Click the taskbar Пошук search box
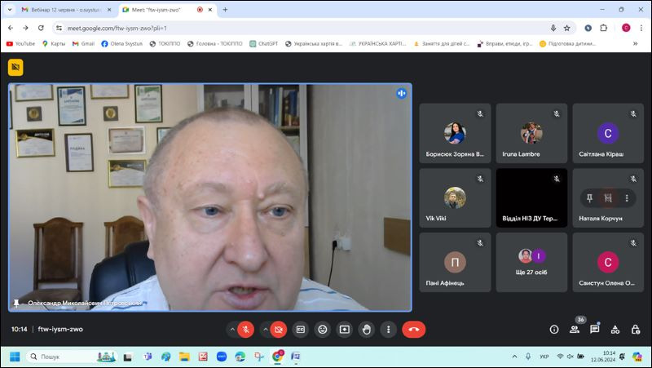 click(73, 357)
